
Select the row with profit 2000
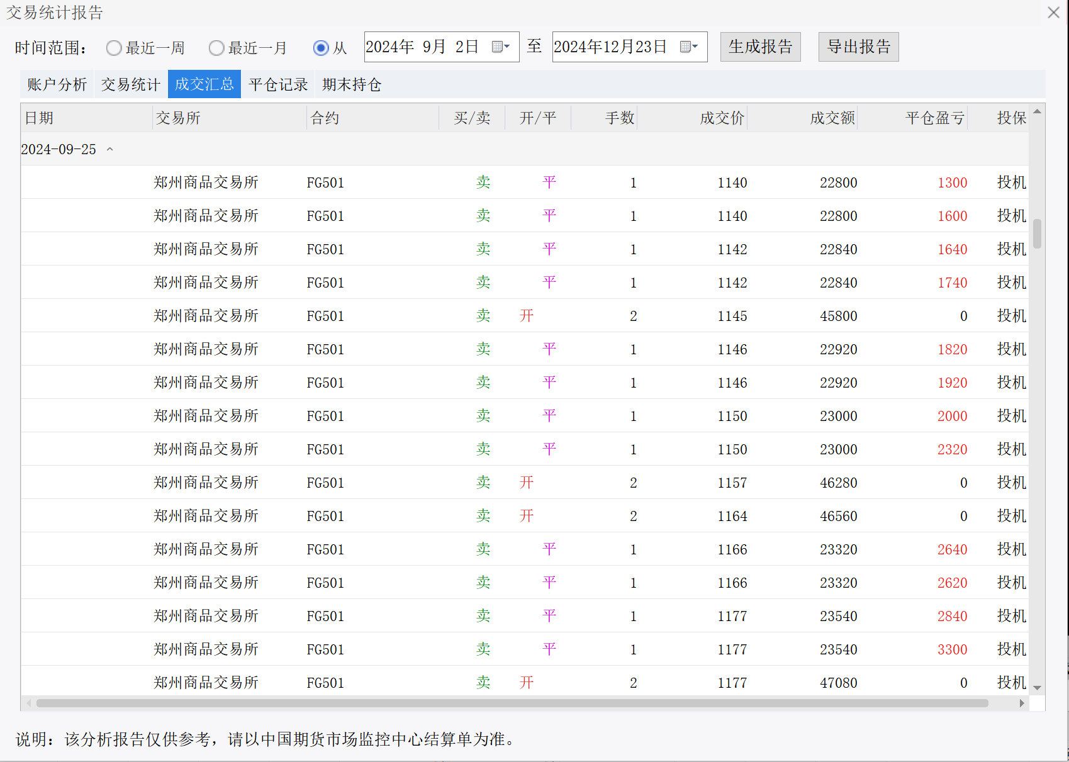[x=525, y=416]
